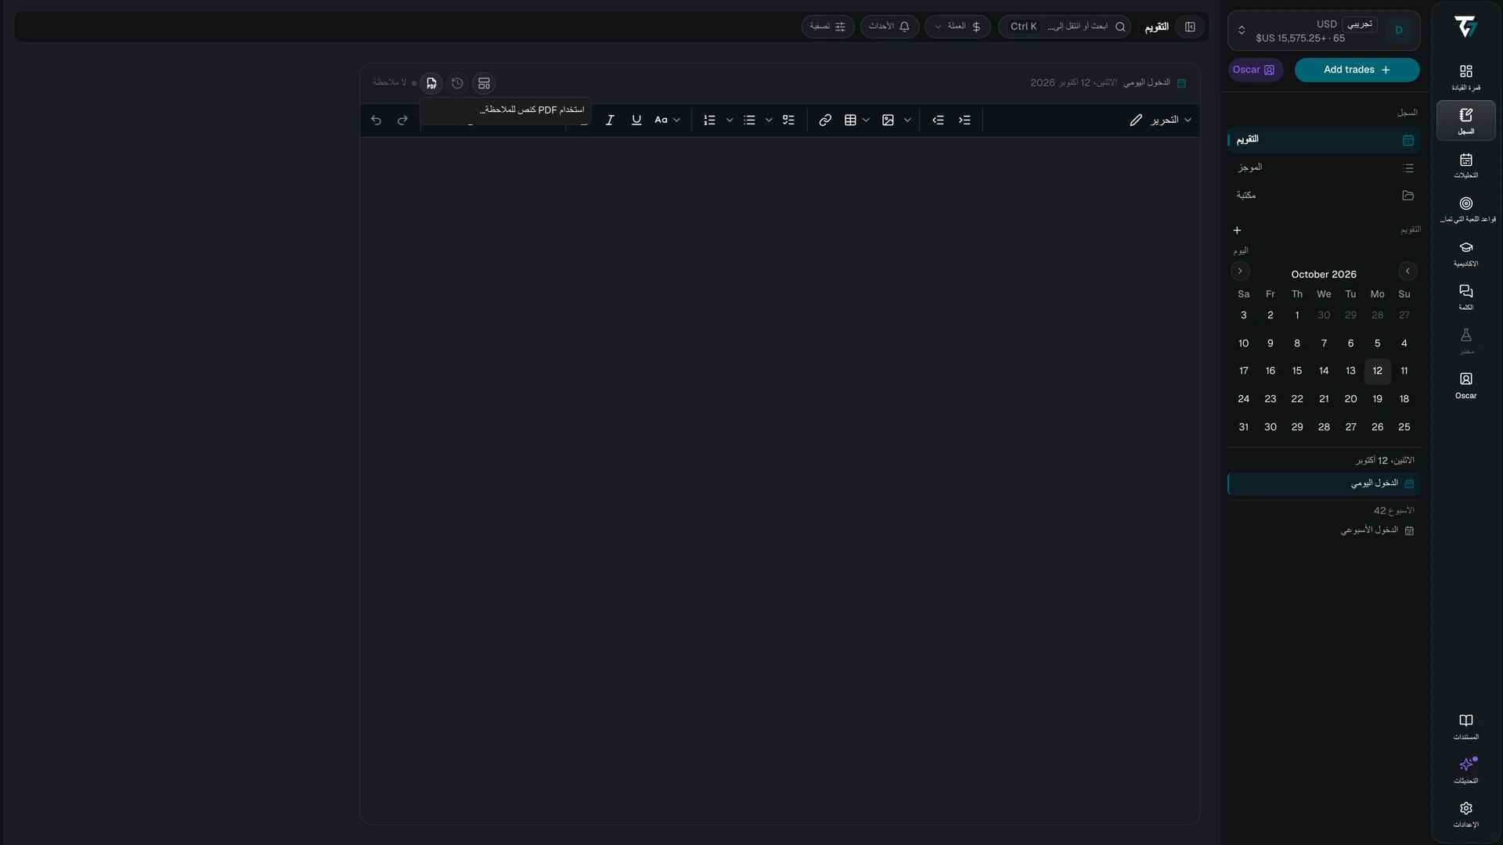Insert a numbered list
Viewport: 1503px width, 845px height.
point(709,120)
